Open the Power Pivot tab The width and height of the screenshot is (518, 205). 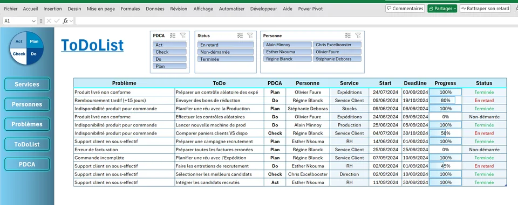pos(311,9)
